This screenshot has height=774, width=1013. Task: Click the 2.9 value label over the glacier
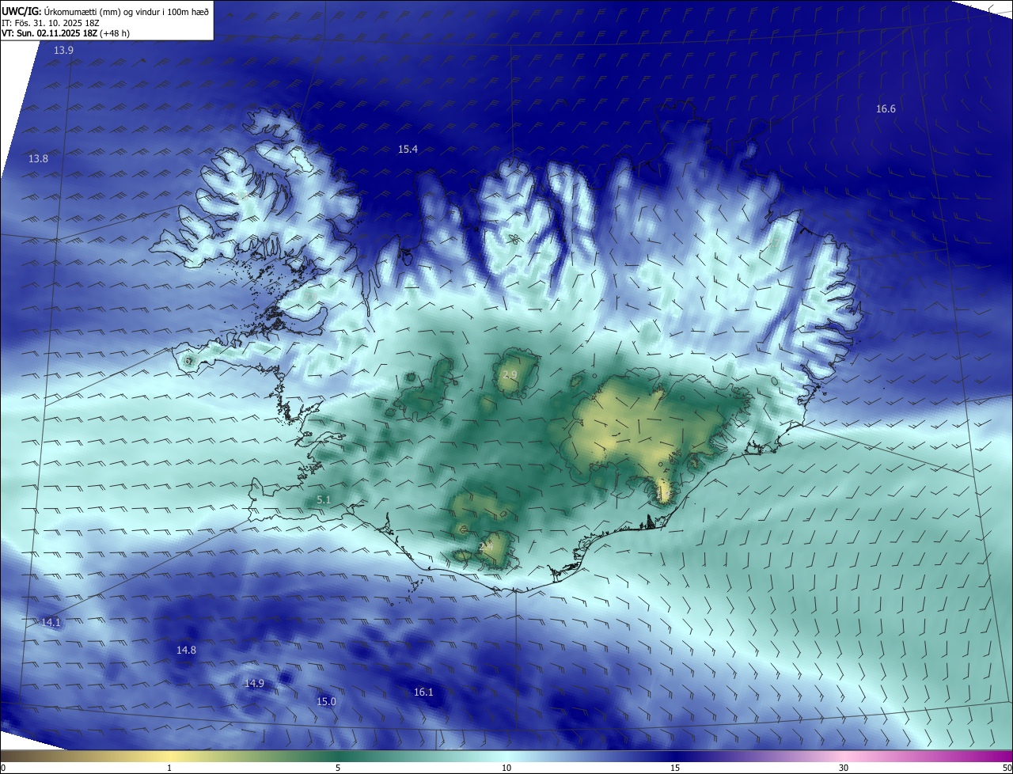[x=510, y=374]
